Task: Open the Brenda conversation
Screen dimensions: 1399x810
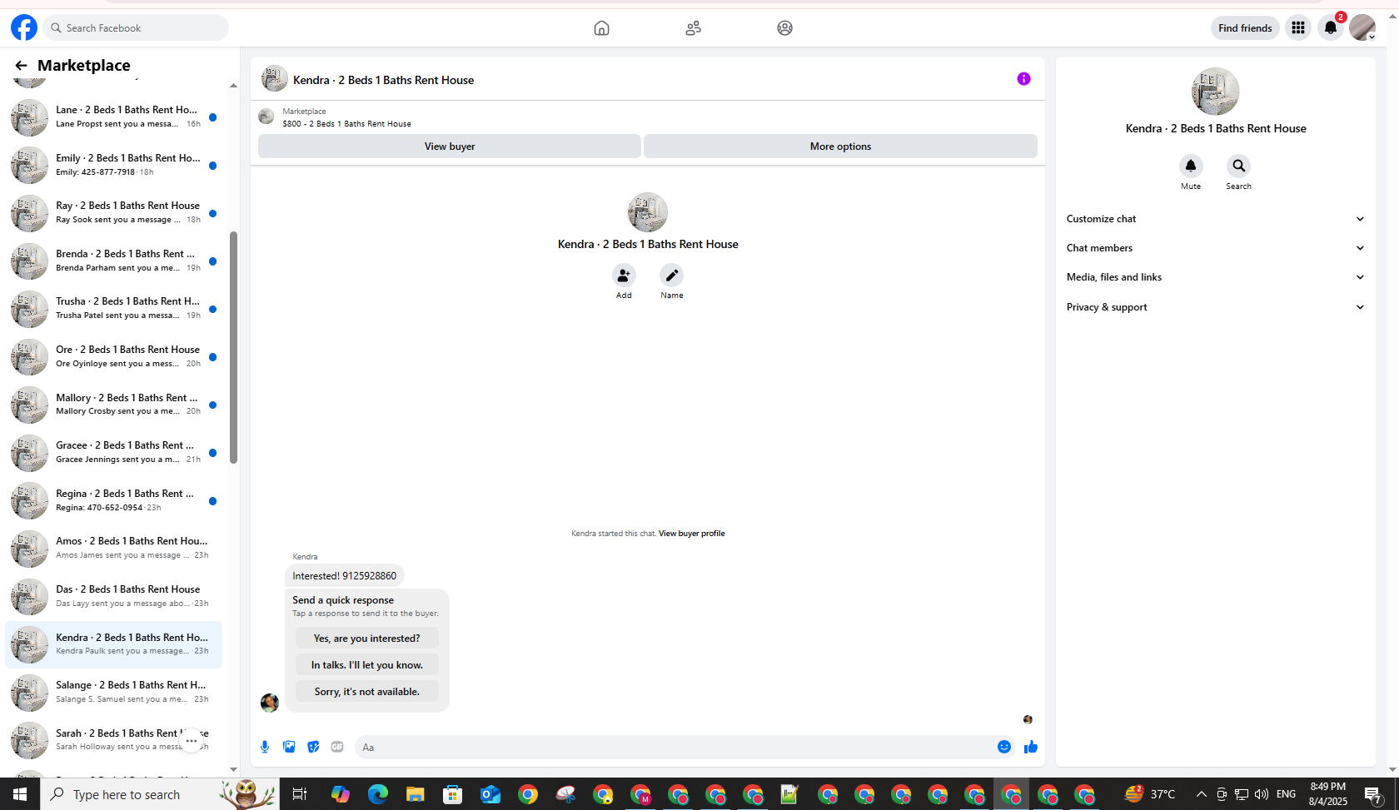Action: [x=113, y=261]
